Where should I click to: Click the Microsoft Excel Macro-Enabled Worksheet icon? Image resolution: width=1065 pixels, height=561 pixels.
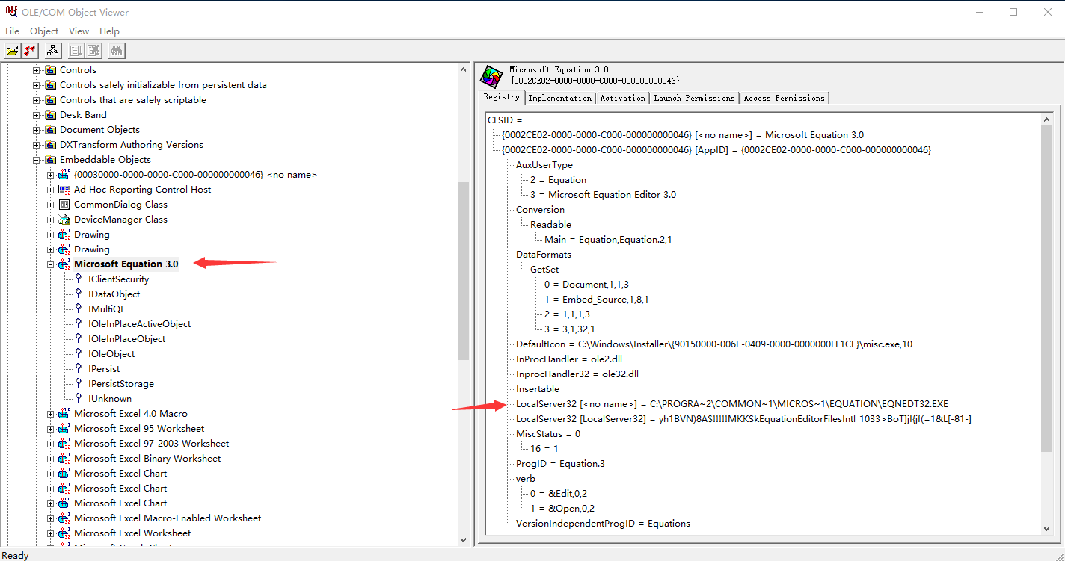click(x=64, y=518)
